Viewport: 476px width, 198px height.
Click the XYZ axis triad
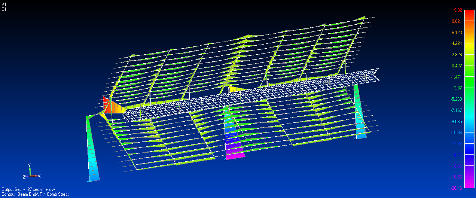coord(31,171)
